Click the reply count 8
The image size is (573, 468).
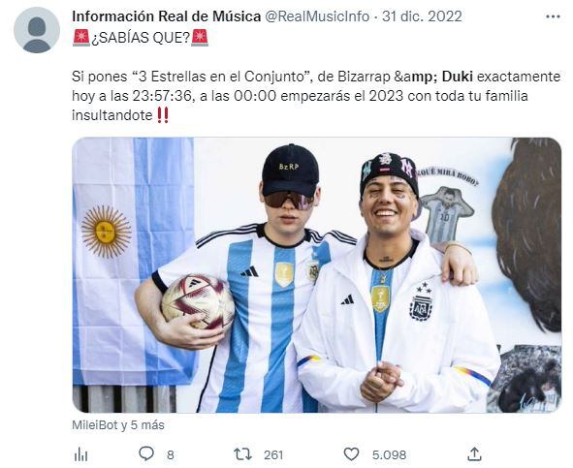click(171, 455)
